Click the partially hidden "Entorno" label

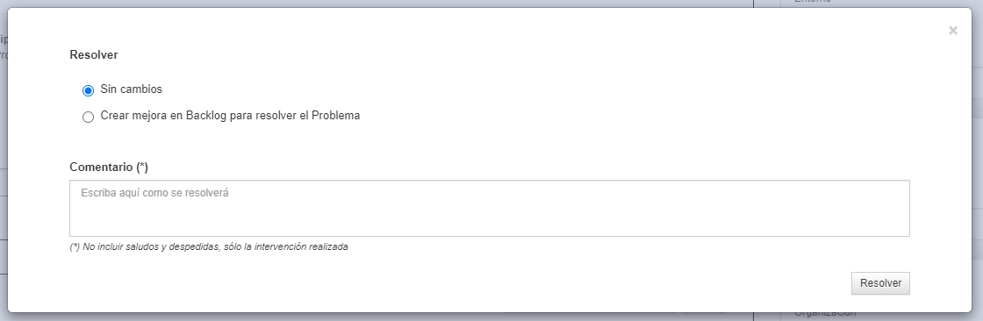(813, 3)
